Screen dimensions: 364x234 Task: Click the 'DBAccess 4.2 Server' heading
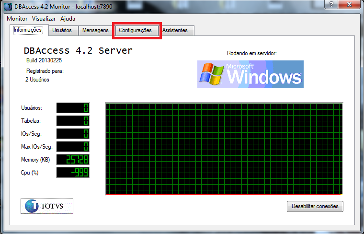point(78,50)
